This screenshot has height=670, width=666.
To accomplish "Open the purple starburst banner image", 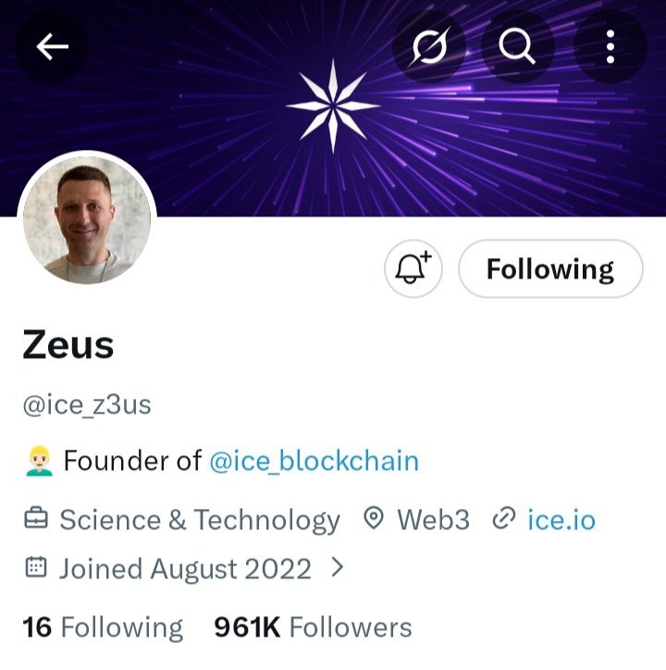I will (x=333, y=108).
